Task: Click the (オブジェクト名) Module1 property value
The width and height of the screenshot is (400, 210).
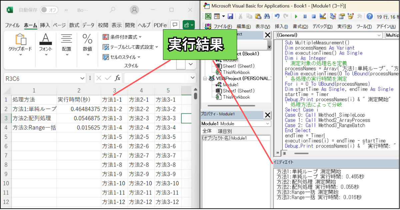Action: click(x=251, y=138)
